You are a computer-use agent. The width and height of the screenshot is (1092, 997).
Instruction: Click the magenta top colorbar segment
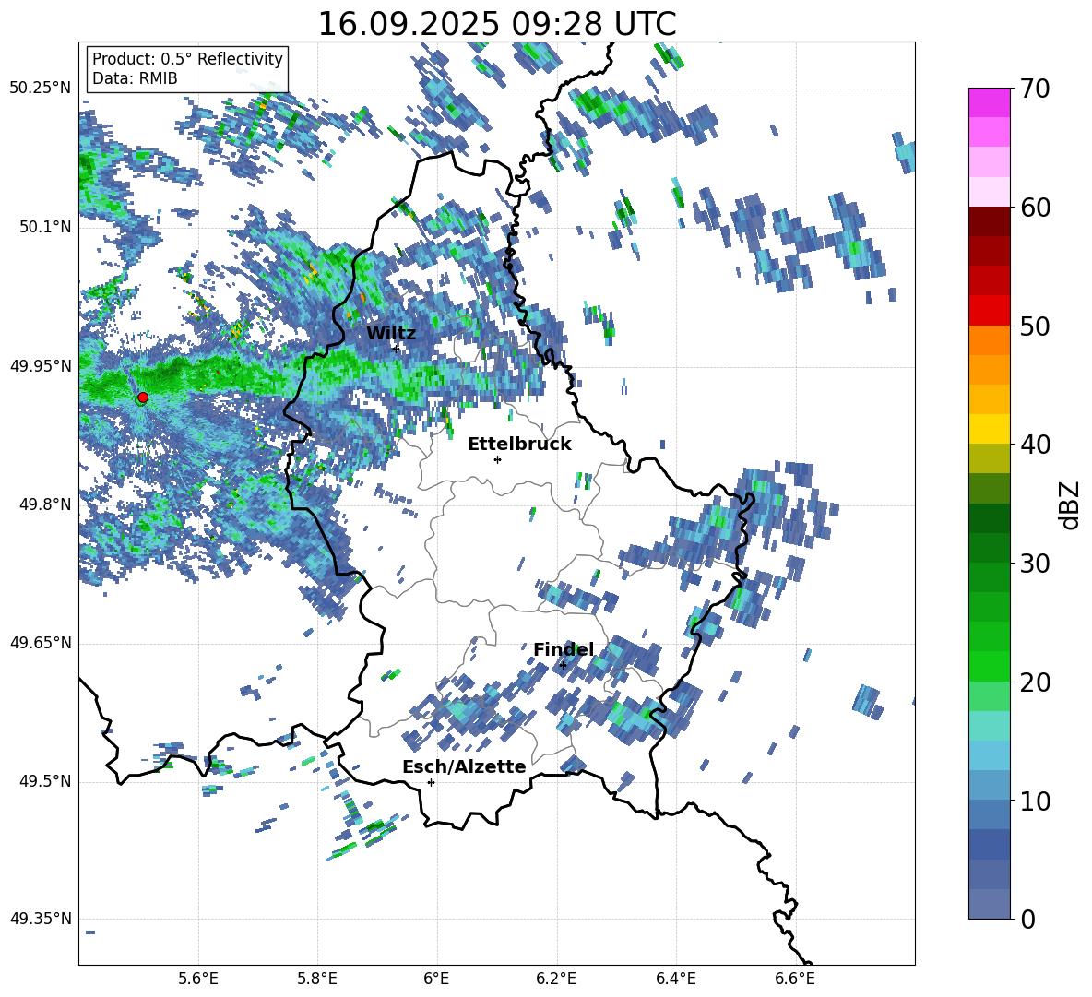989,103
